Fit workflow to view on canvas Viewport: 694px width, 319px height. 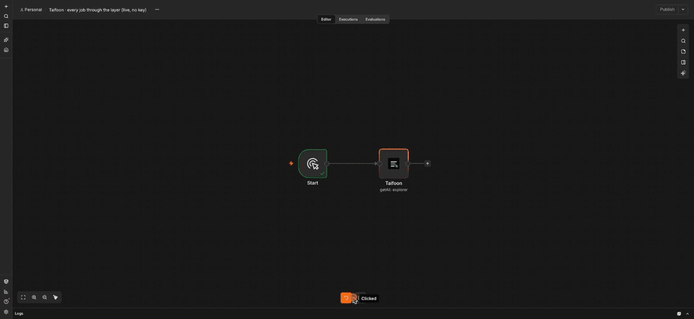[x=23, y=298]
